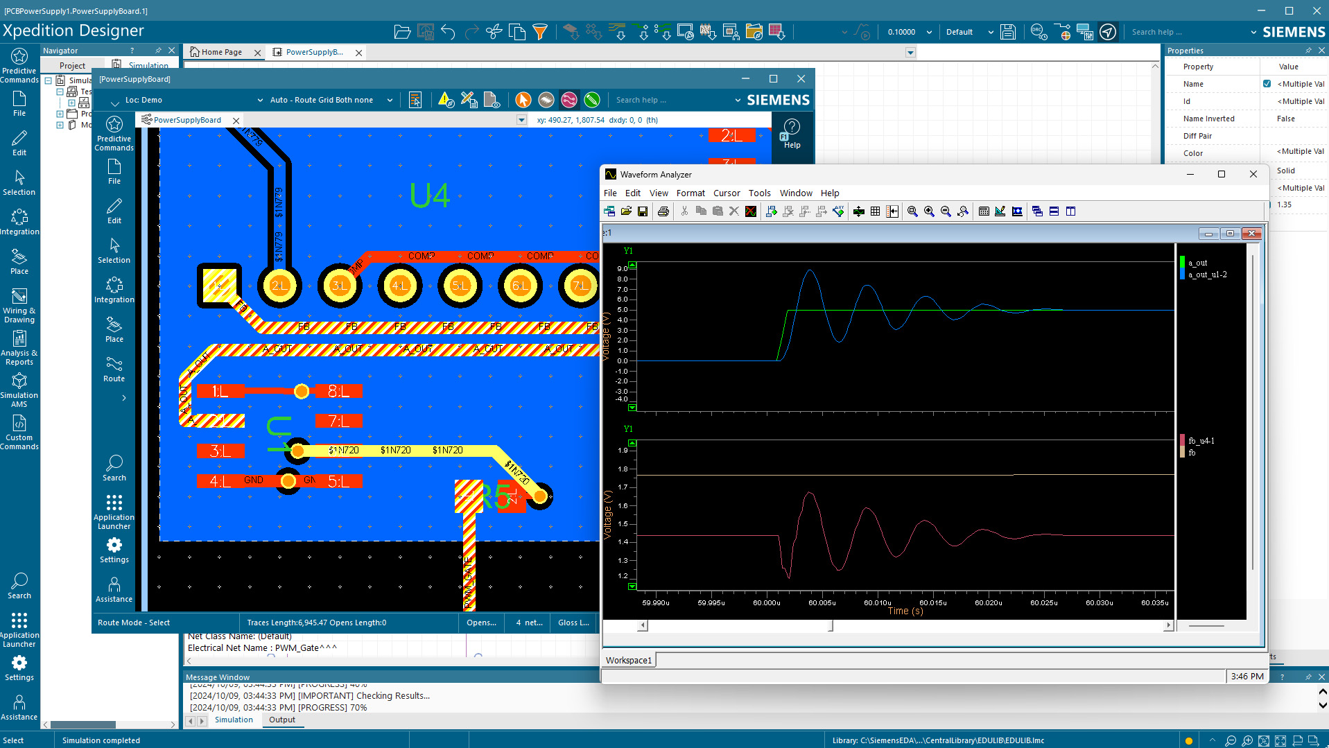1329x748 pixels.
Task: Select the Workspace1 tab at the bottom
Action: (x=627, y=659)
